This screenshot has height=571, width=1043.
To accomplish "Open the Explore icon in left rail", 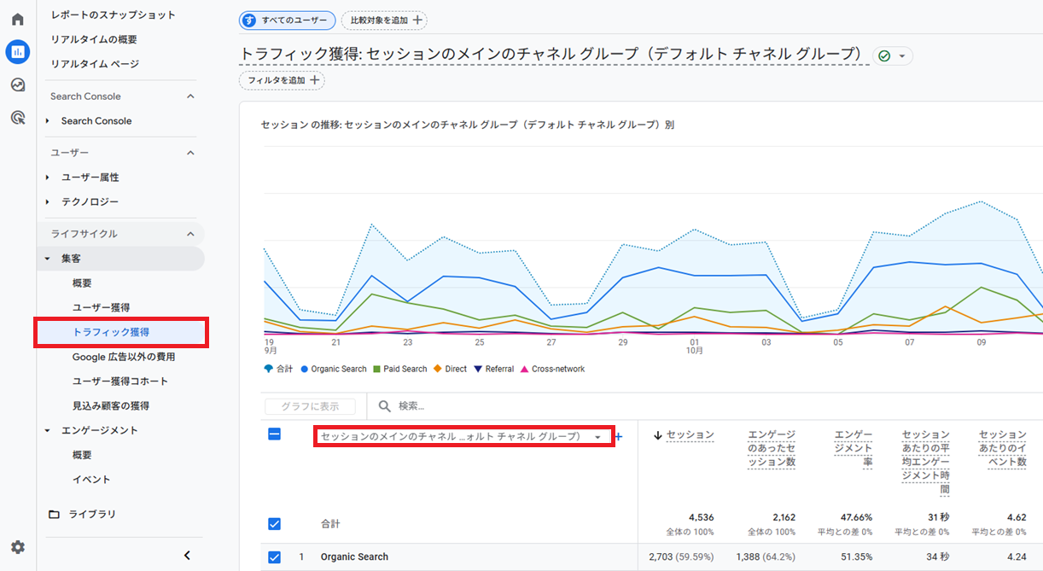I will point(18,85).
